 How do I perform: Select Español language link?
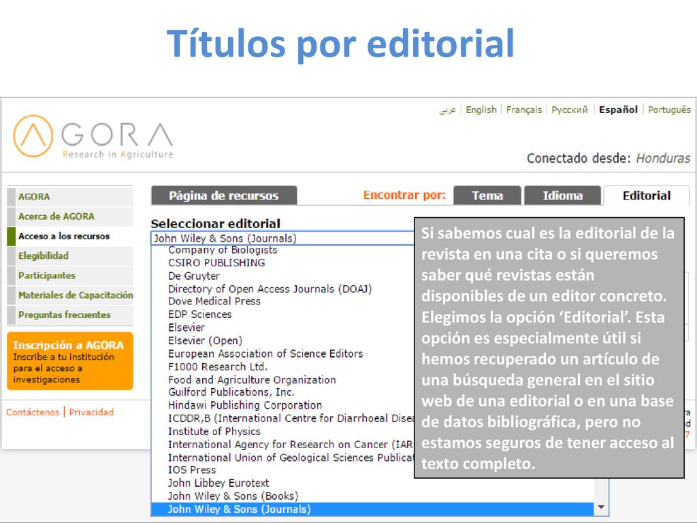(618, 110)
